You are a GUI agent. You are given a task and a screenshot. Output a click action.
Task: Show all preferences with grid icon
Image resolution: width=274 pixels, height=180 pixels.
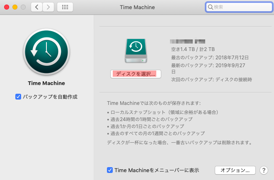click(x=65, y=7)
